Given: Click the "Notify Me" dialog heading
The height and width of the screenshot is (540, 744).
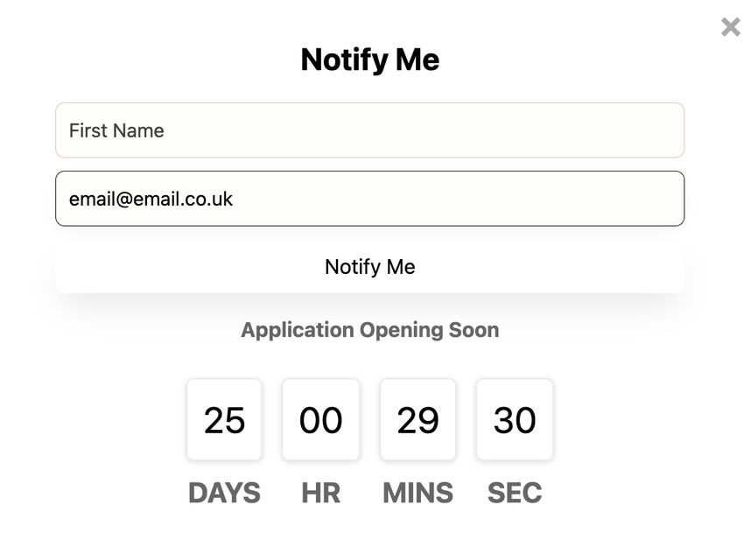Looking at the screenshot, I should click(x=369, y=60).
